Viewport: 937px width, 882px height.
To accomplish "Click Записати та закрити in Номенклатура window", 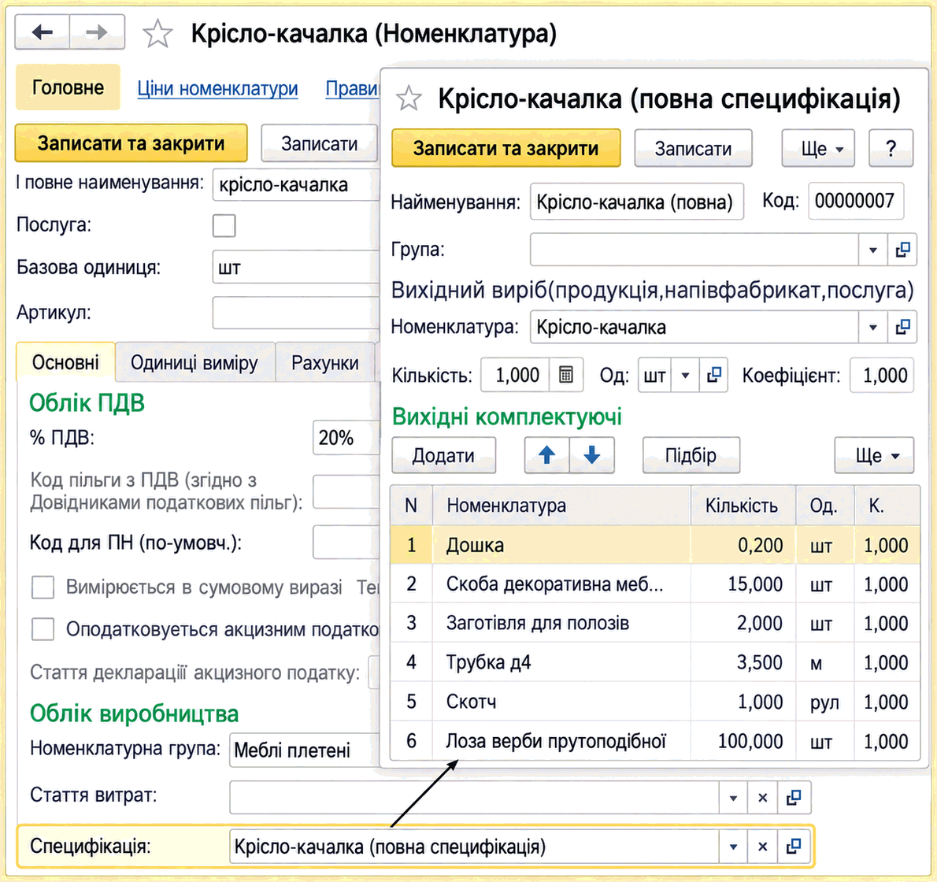I will tap(131, 143).
